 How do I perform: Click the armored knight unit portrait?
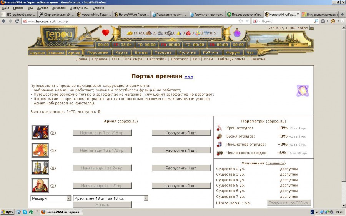click(x=40, y=168)
